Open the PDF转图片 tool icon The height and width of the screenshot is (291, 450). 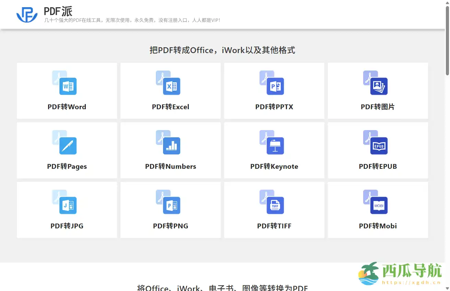pyautogui.click(x=378, y=83)
